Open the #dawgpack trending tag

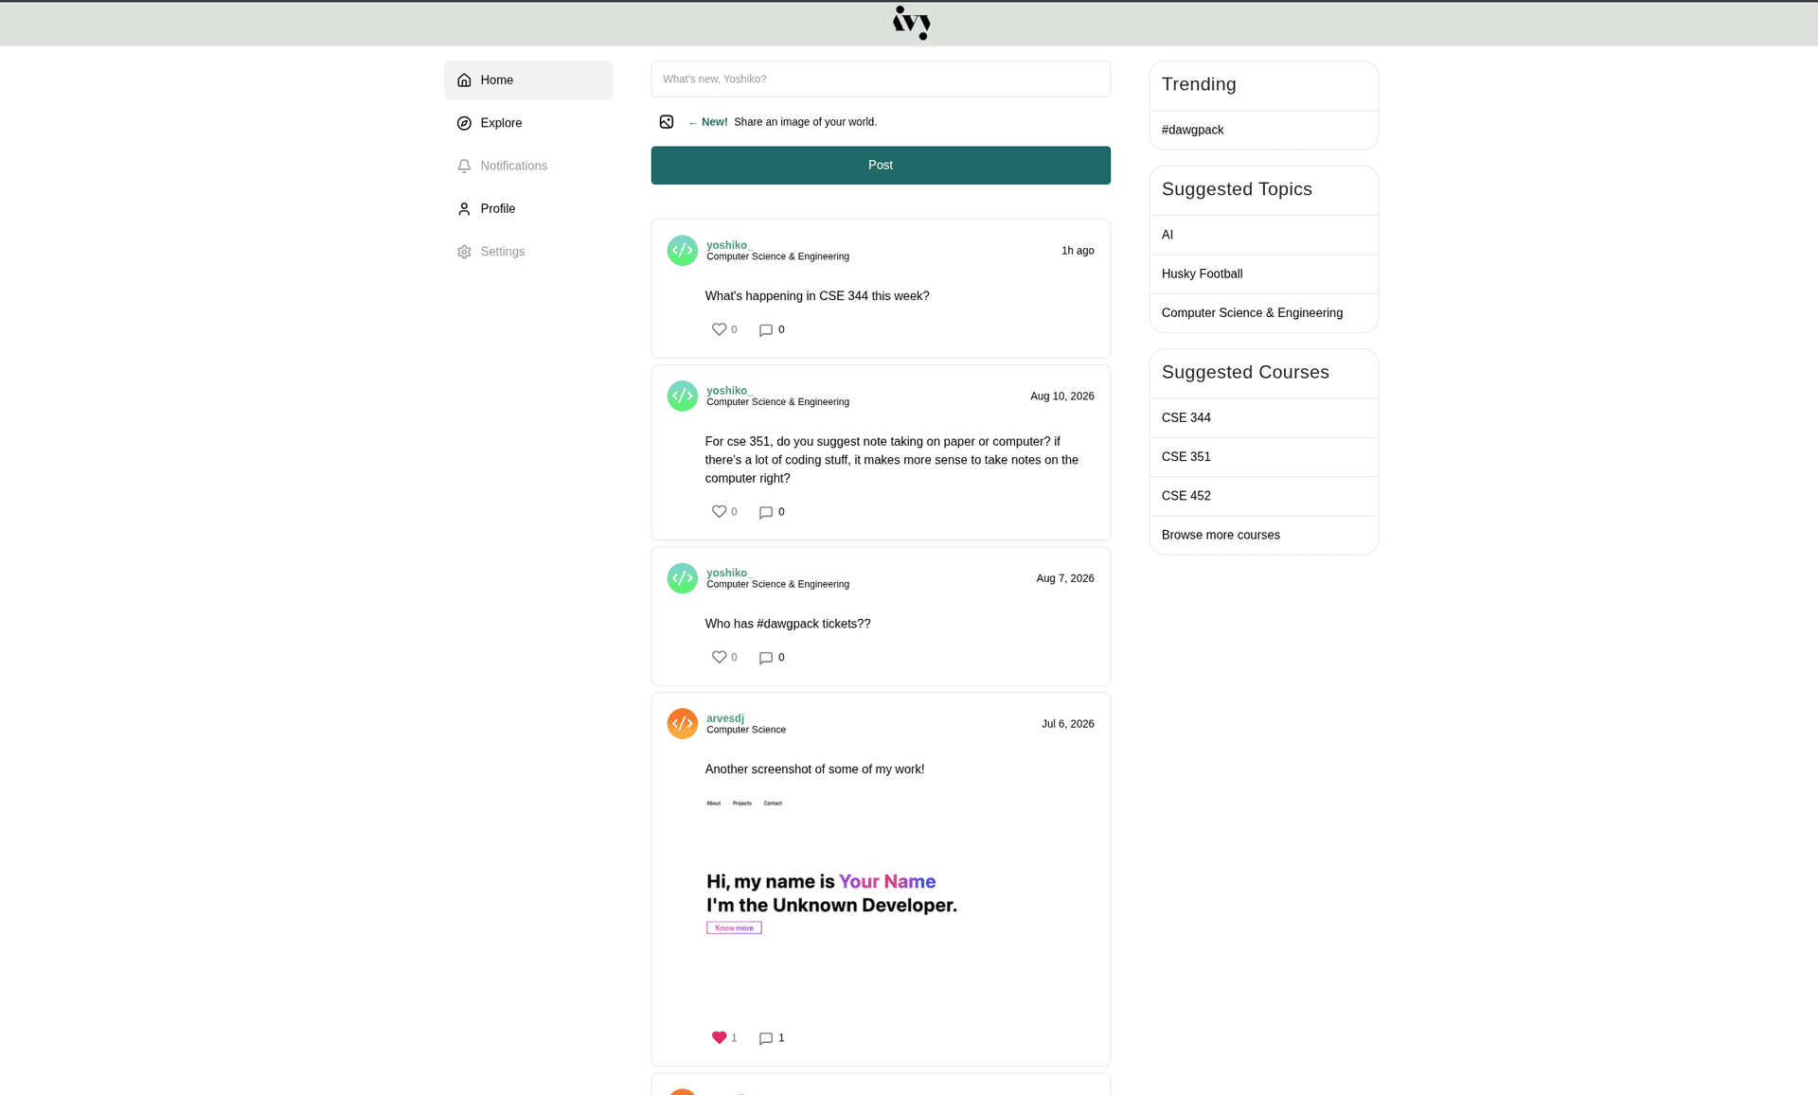(1263, 130)
